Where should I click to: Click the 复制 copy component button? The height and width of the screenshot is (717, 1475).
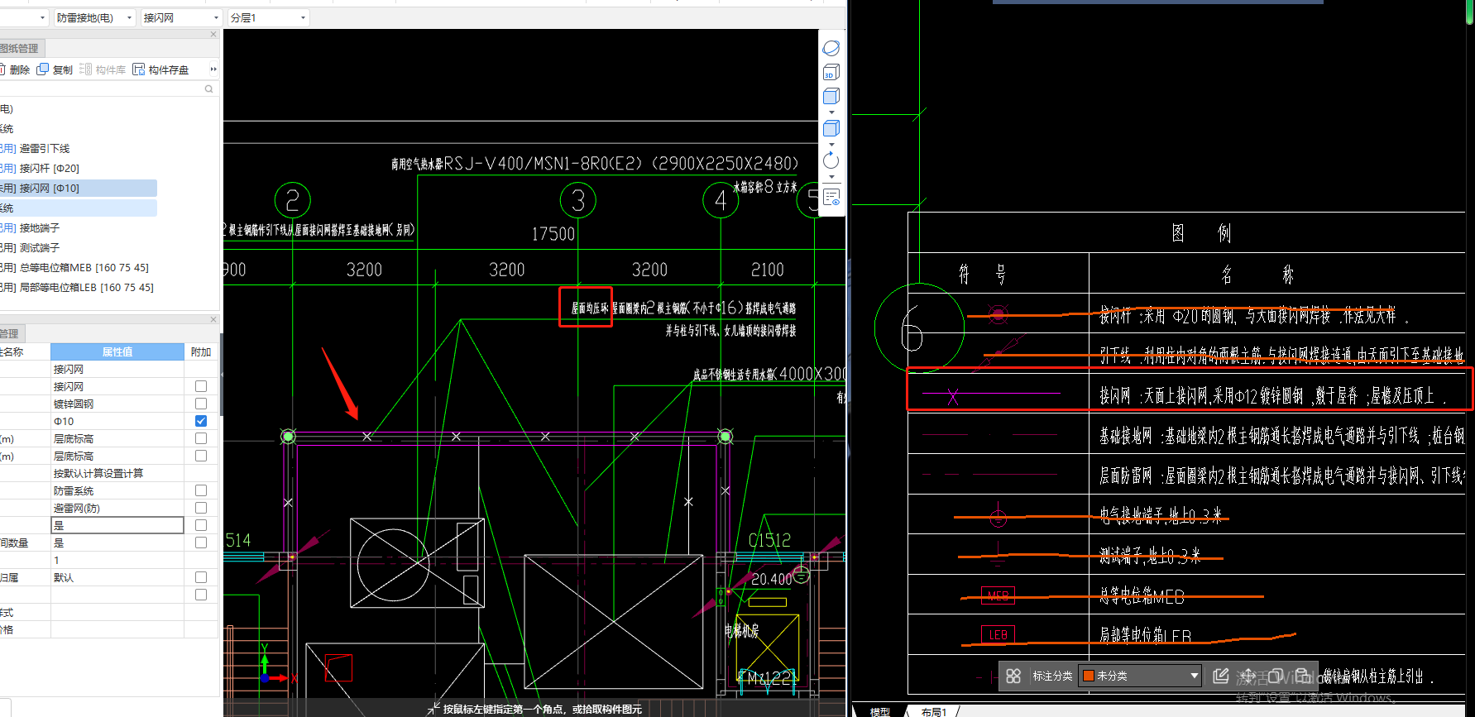coord(55,69)
